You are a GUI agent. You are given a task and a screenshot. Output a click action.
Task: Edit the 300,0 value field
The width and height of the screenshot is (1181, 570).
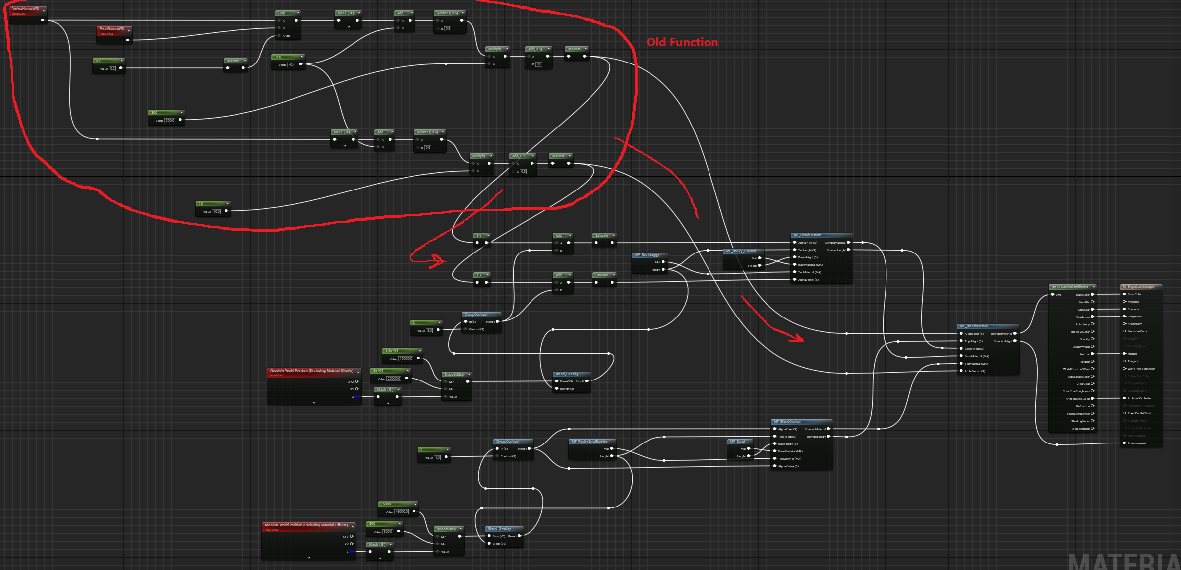[x=170, y=121]
